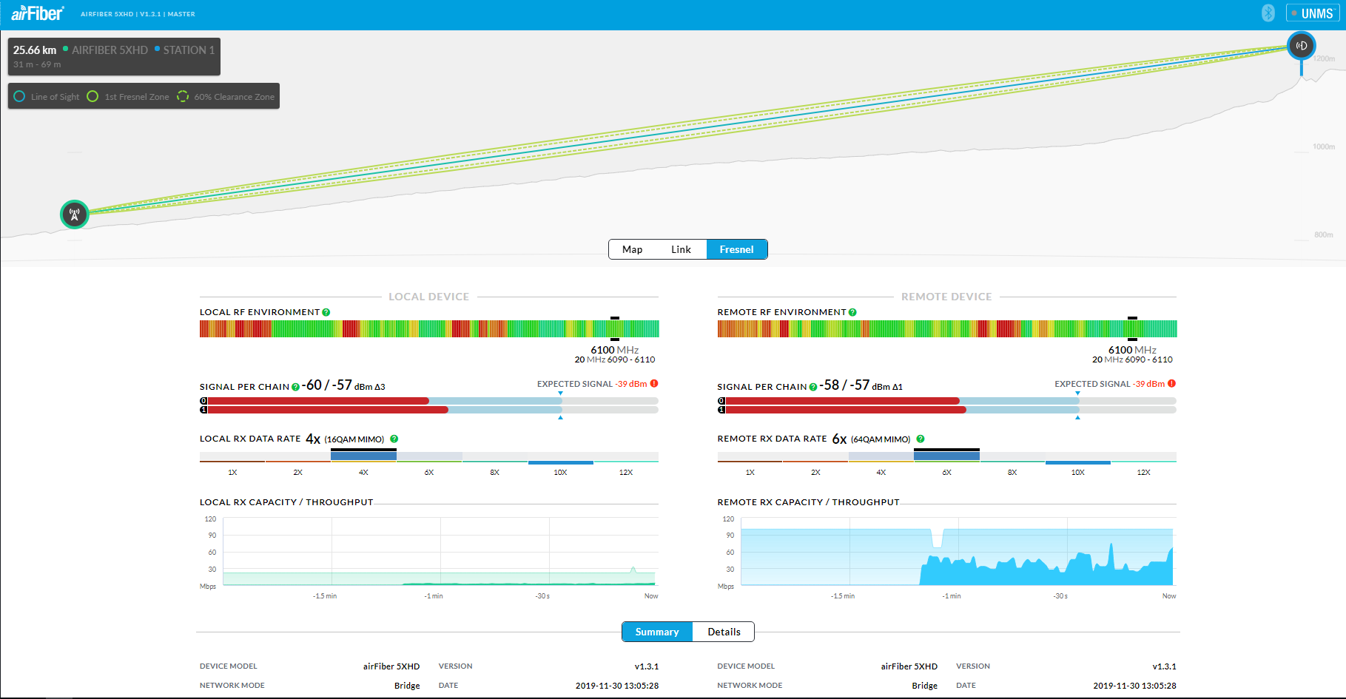The width and height of the screenshot is (1346, 699).
Task: Toggle the Line of Sight legend
Action: point(47,96)
